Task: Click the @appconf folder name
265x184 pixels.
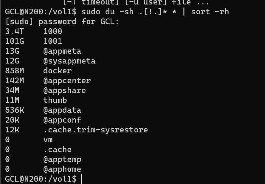Action: (62, 120)
